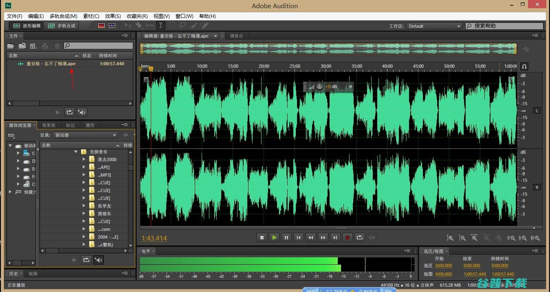The width and height of the screenshot is (550, 292).
Task: Switch to the 视频 tab
Action: pos(33,274)
